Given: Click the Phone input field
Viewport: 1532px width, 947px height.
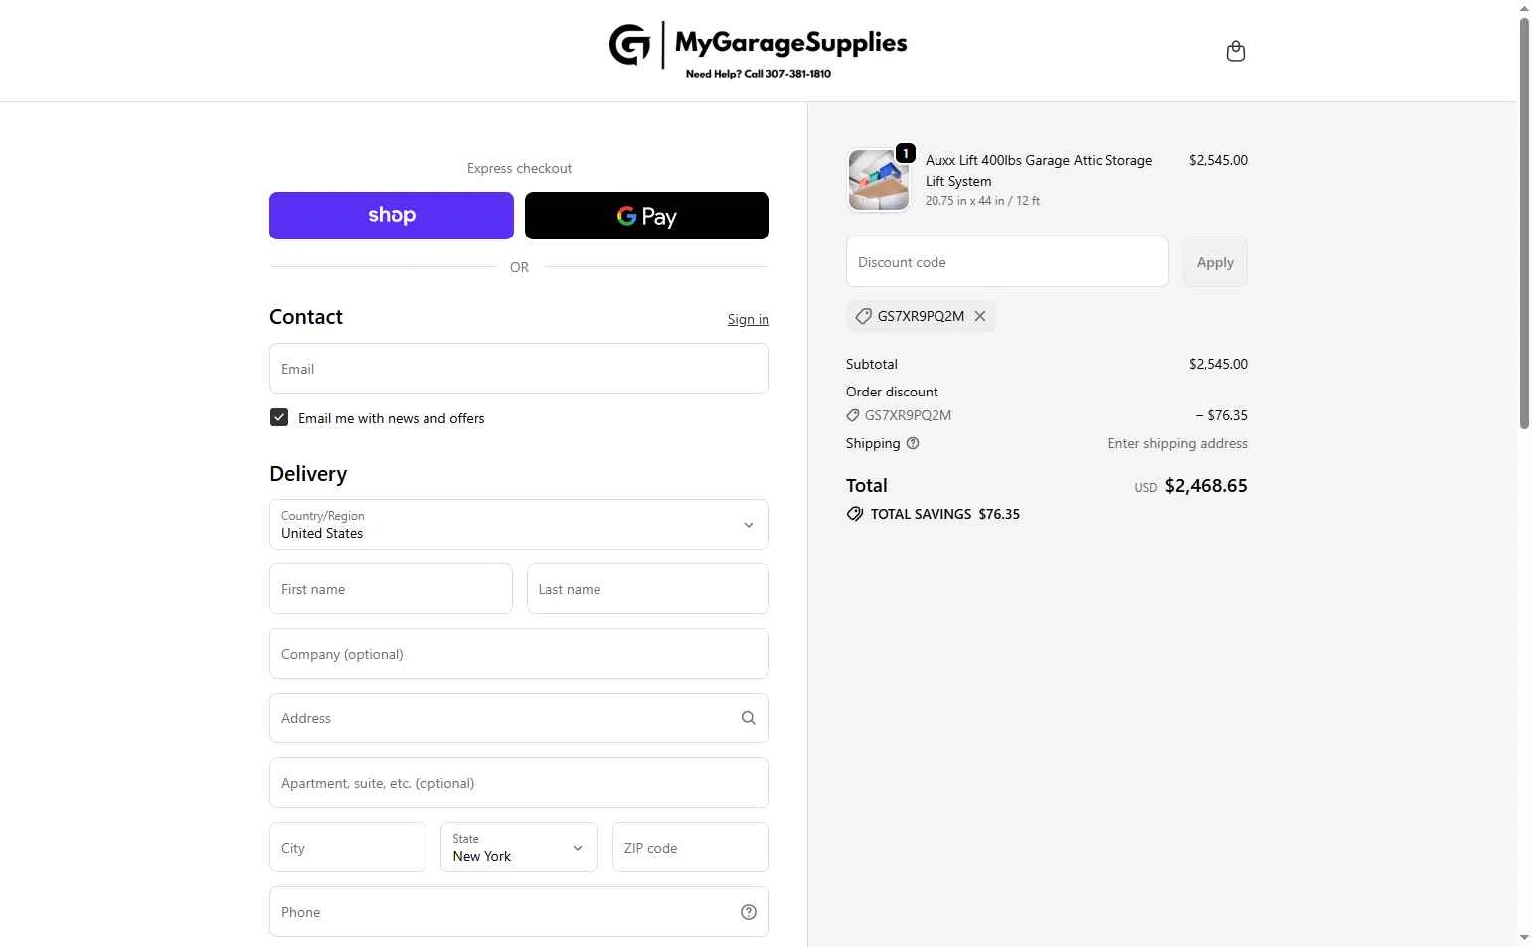Looking at the screenshot, I should tap(519, 912).
